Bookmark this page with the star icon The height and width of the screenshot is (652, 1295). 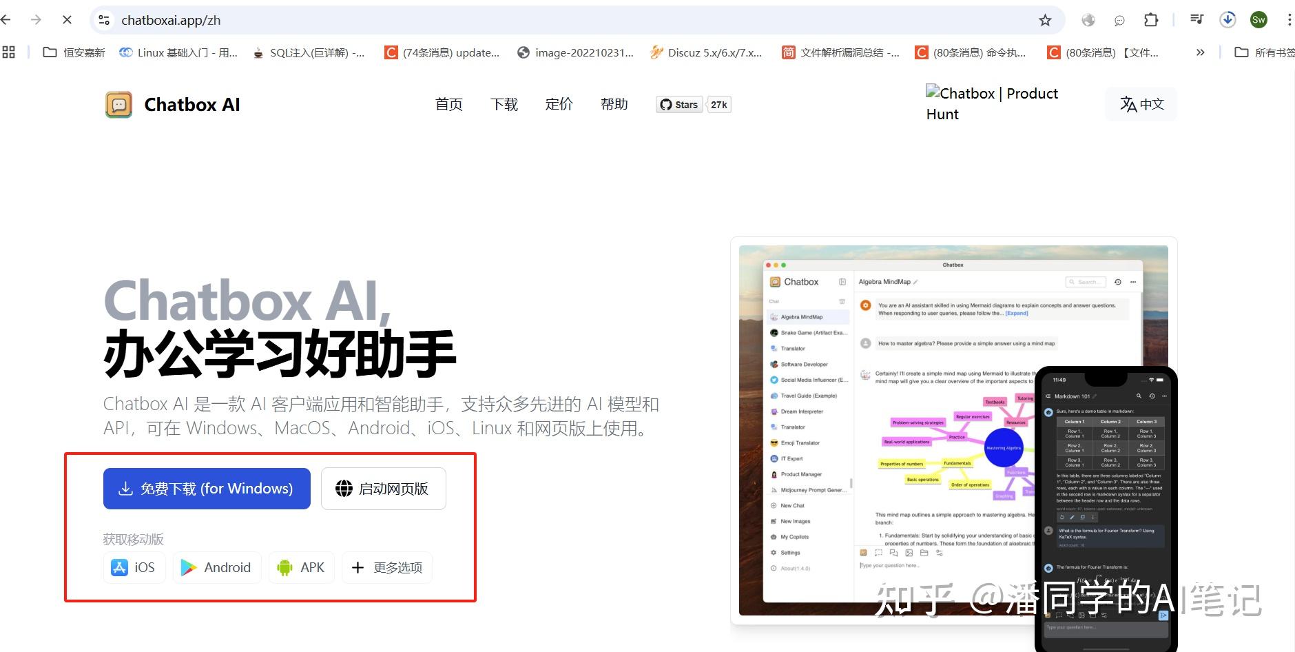tap(1045, 20)
